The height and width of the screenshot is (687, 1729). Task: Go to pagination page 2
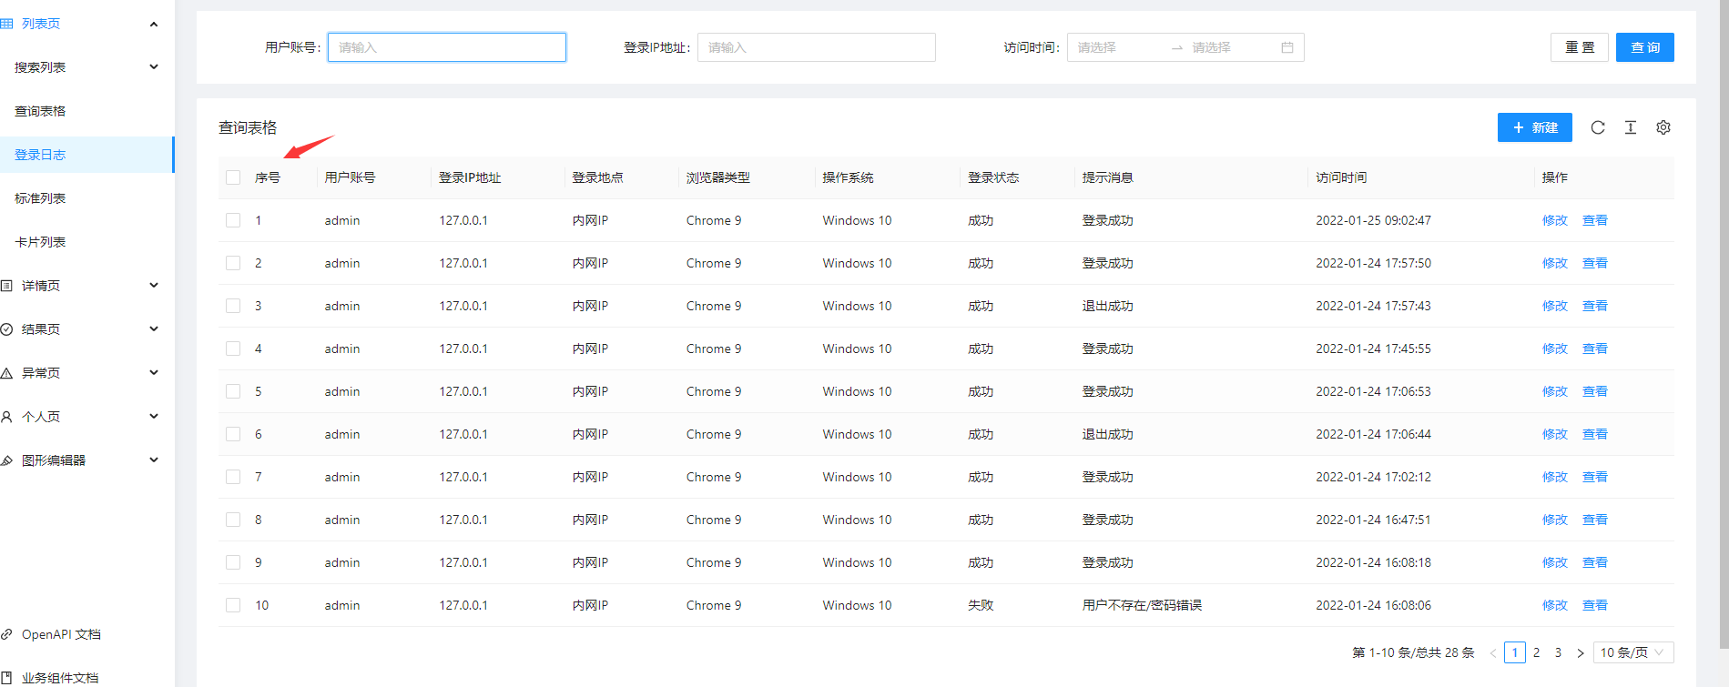(x=1537, y=652)
